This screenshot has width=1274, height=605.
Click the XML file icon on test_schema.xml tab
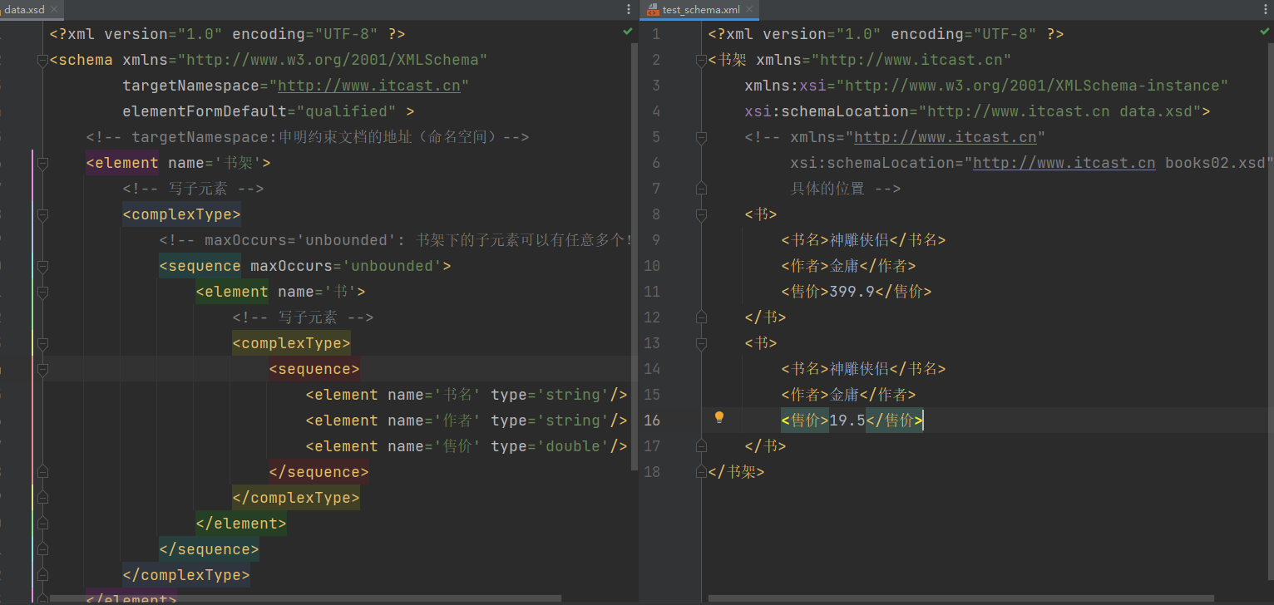[653, 10]
